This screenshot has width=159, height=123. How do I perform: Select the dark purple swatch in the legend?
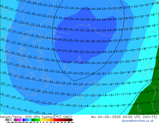click(x=15, y=120)
